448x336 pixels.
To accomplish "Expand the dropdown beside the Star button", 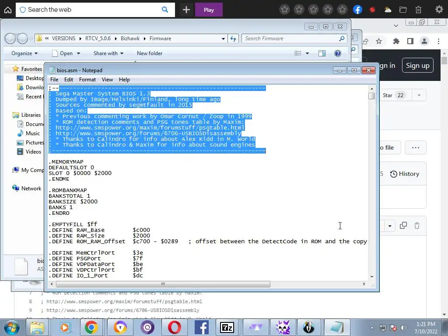I will click(419, 95).
